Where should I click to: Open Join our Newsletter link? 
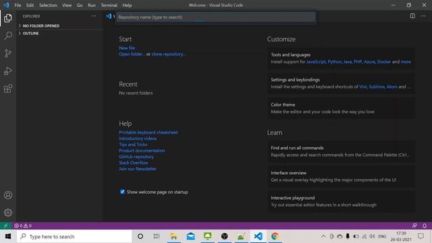[138, 169]
